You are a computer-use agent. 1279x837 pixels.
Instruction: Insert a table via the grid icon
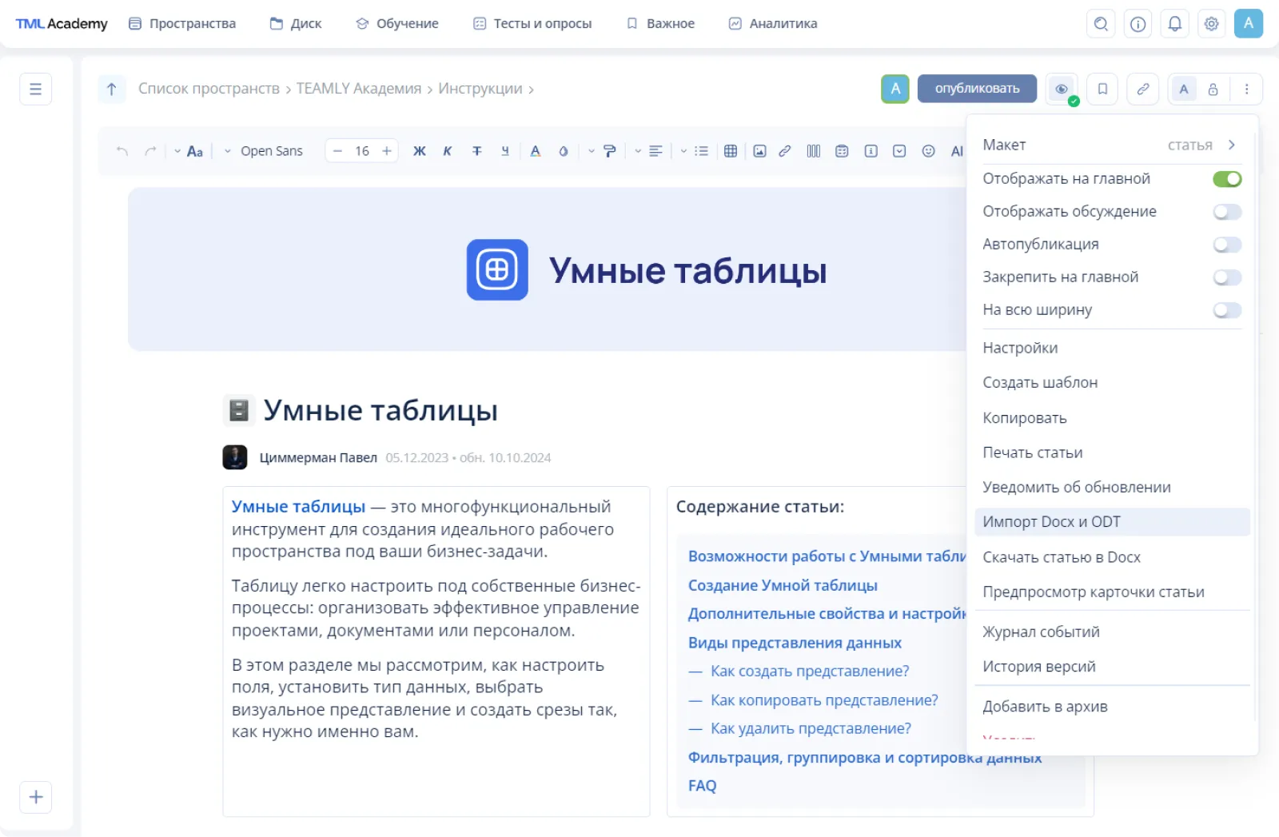[x=731, y=151]
